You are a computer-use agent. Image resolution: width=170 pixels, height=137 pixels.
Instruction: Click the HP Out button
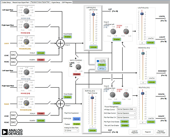click(x=102, y=68)
